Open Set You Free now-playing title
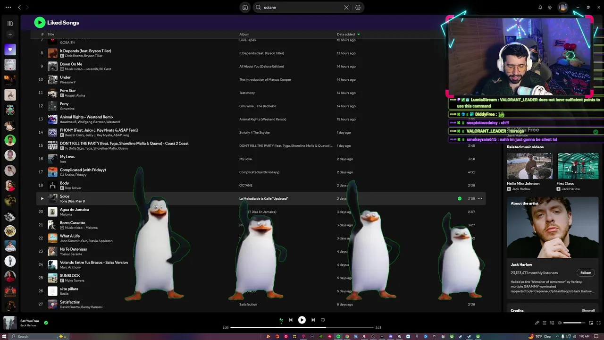 30,321
